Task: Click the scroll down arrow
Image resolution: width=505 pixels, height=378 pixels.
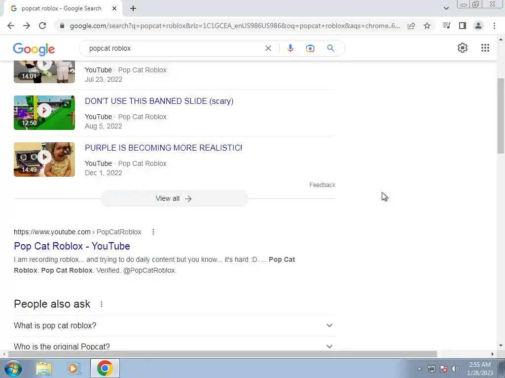Action: coord(501,346)
